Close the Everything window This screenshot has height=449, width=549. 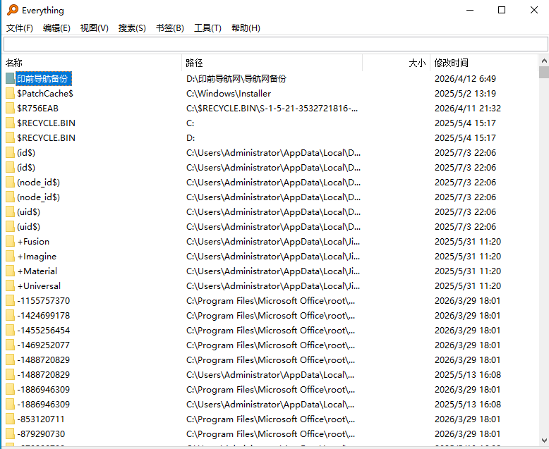(x=534, y=10)
